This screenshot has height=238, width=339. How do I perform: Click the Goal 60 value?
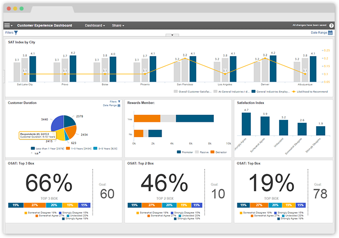point(107,194)
